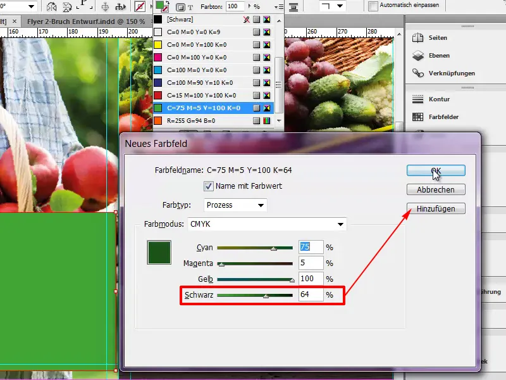Select swatch C=100 M=0 Y=0 K=0
The image size is (506, 380).
pos(213,70)
